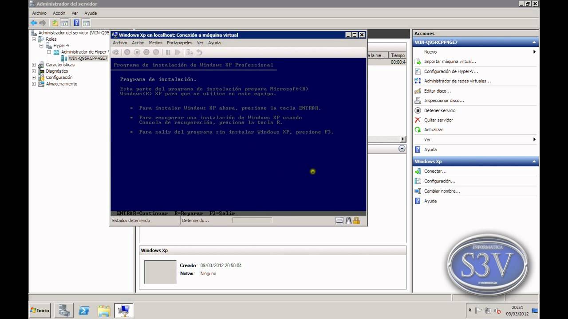Open the Portapapeles menu

tap(180, 43)
